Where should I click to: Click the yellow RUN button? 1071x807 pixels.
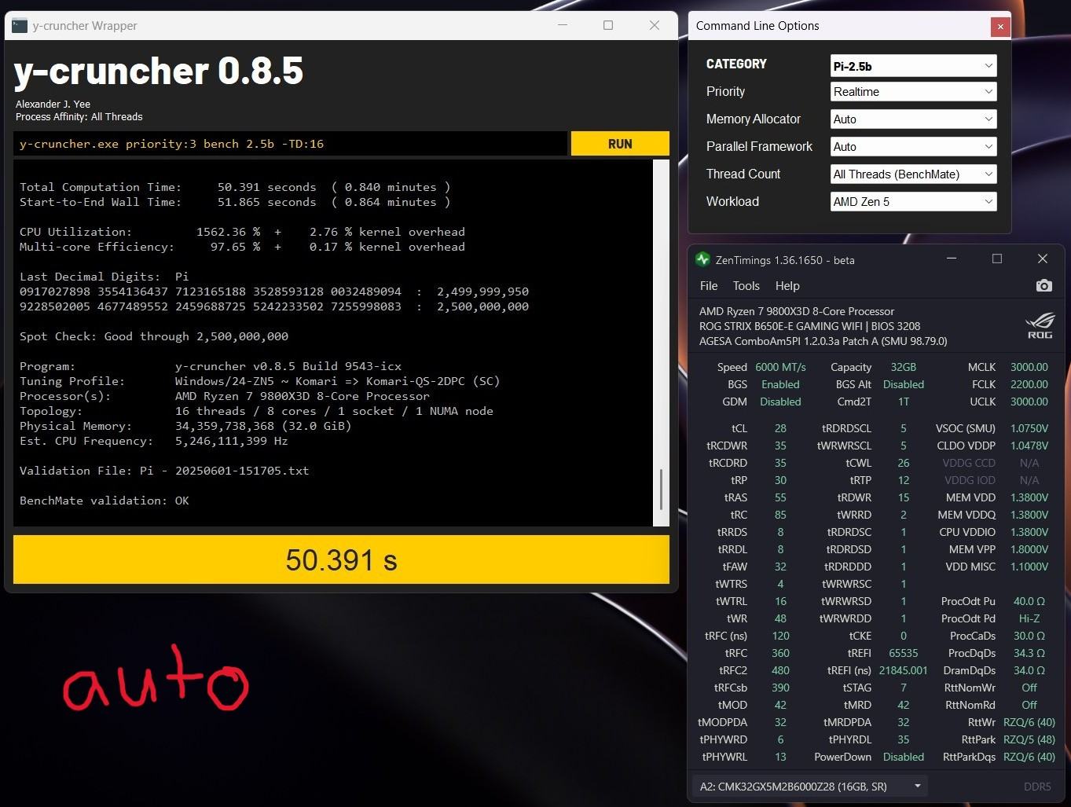pyautogui.click(x=620, y=144)
